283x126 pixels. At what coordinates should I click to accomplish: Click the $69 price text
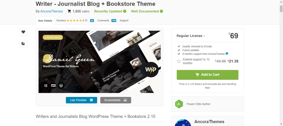coord(233,36)
